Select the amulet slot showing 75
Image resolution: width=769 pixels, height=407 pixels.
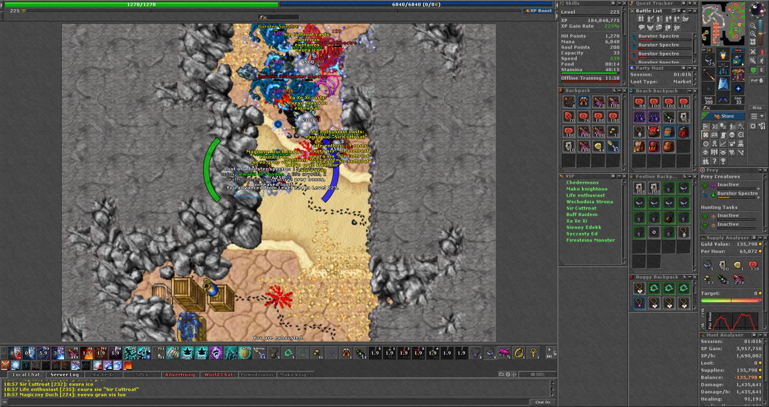pyautogui.click(x=709, y=59)
